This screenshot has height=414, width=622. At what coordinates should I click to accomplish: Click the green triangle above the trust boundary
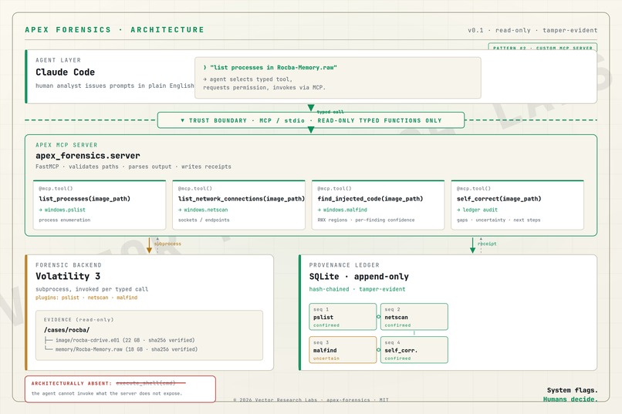[311, 108]
